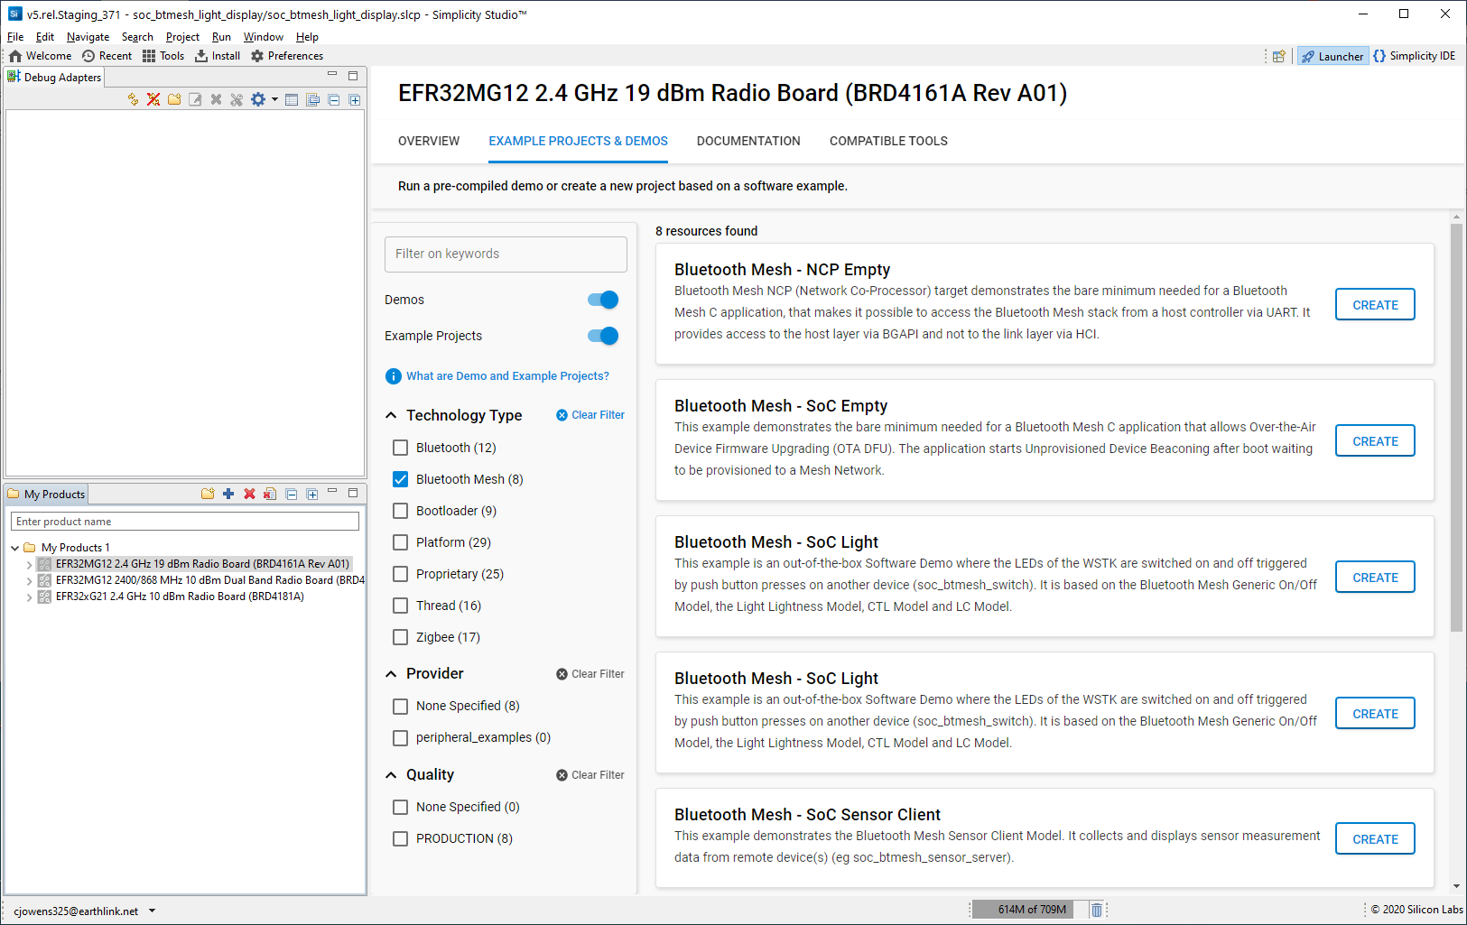The width and height of the screenshot is (1467, 925).
Task: Click the trash can icon to run garbage collection
Action: point(1096,910)
